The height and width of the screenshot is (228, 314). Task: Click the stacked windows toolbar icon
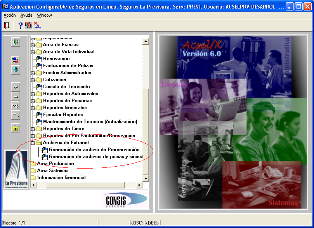click(28, 25)
